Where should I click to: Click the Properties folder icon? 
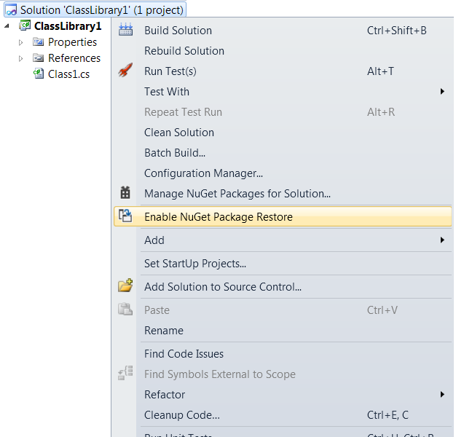pyautogui.click(x=38, y=42)
